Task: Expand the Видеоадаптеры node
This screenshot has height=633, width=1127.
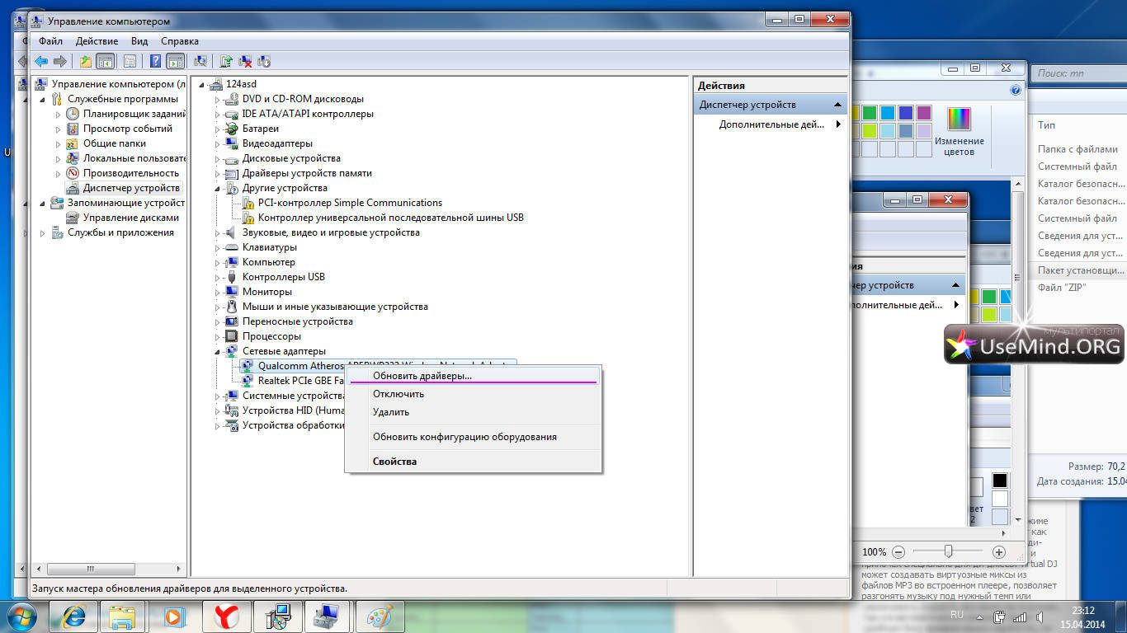Action: (219, 143)
